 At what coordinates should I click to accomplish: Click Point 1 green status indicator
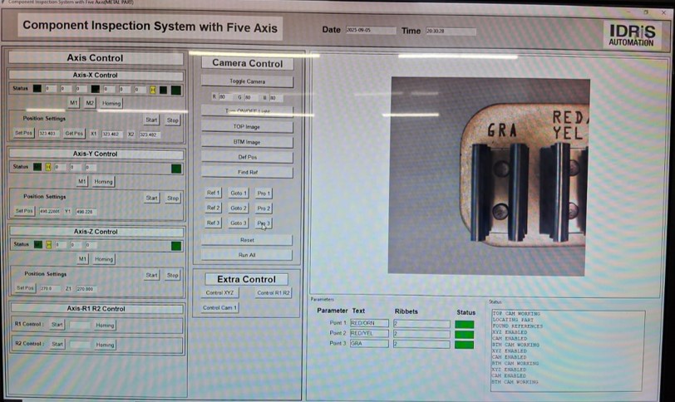[464, 324]
